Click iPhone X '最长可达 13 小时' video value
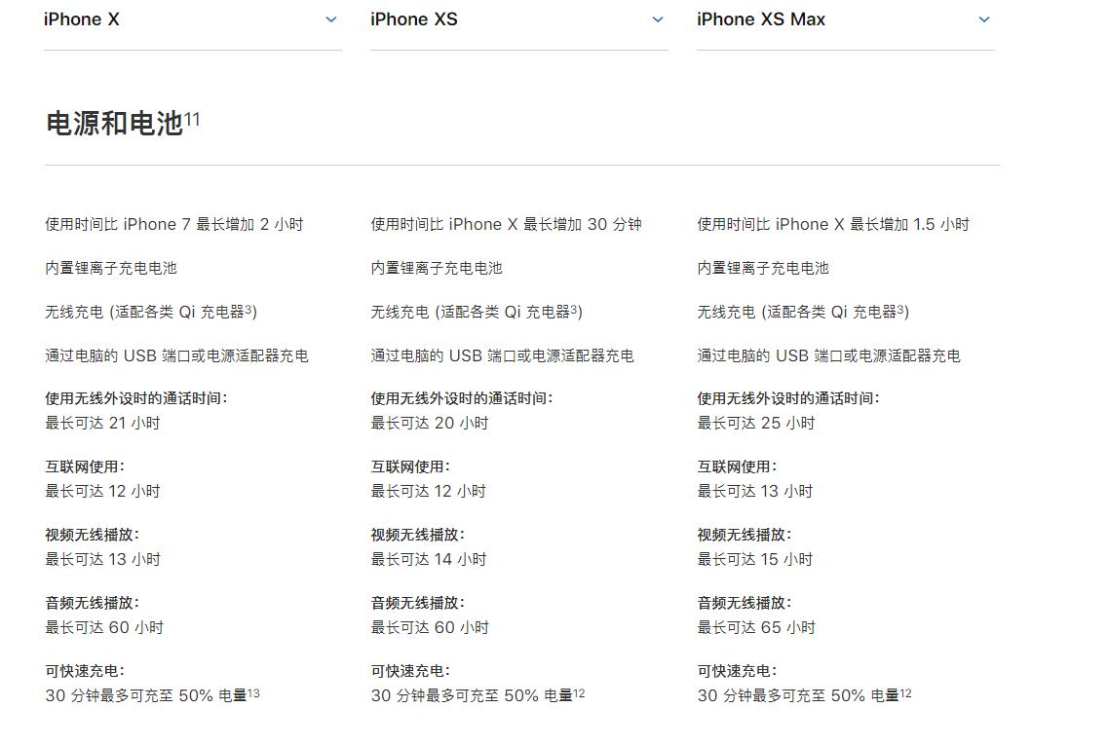 [x=103, y=559]
